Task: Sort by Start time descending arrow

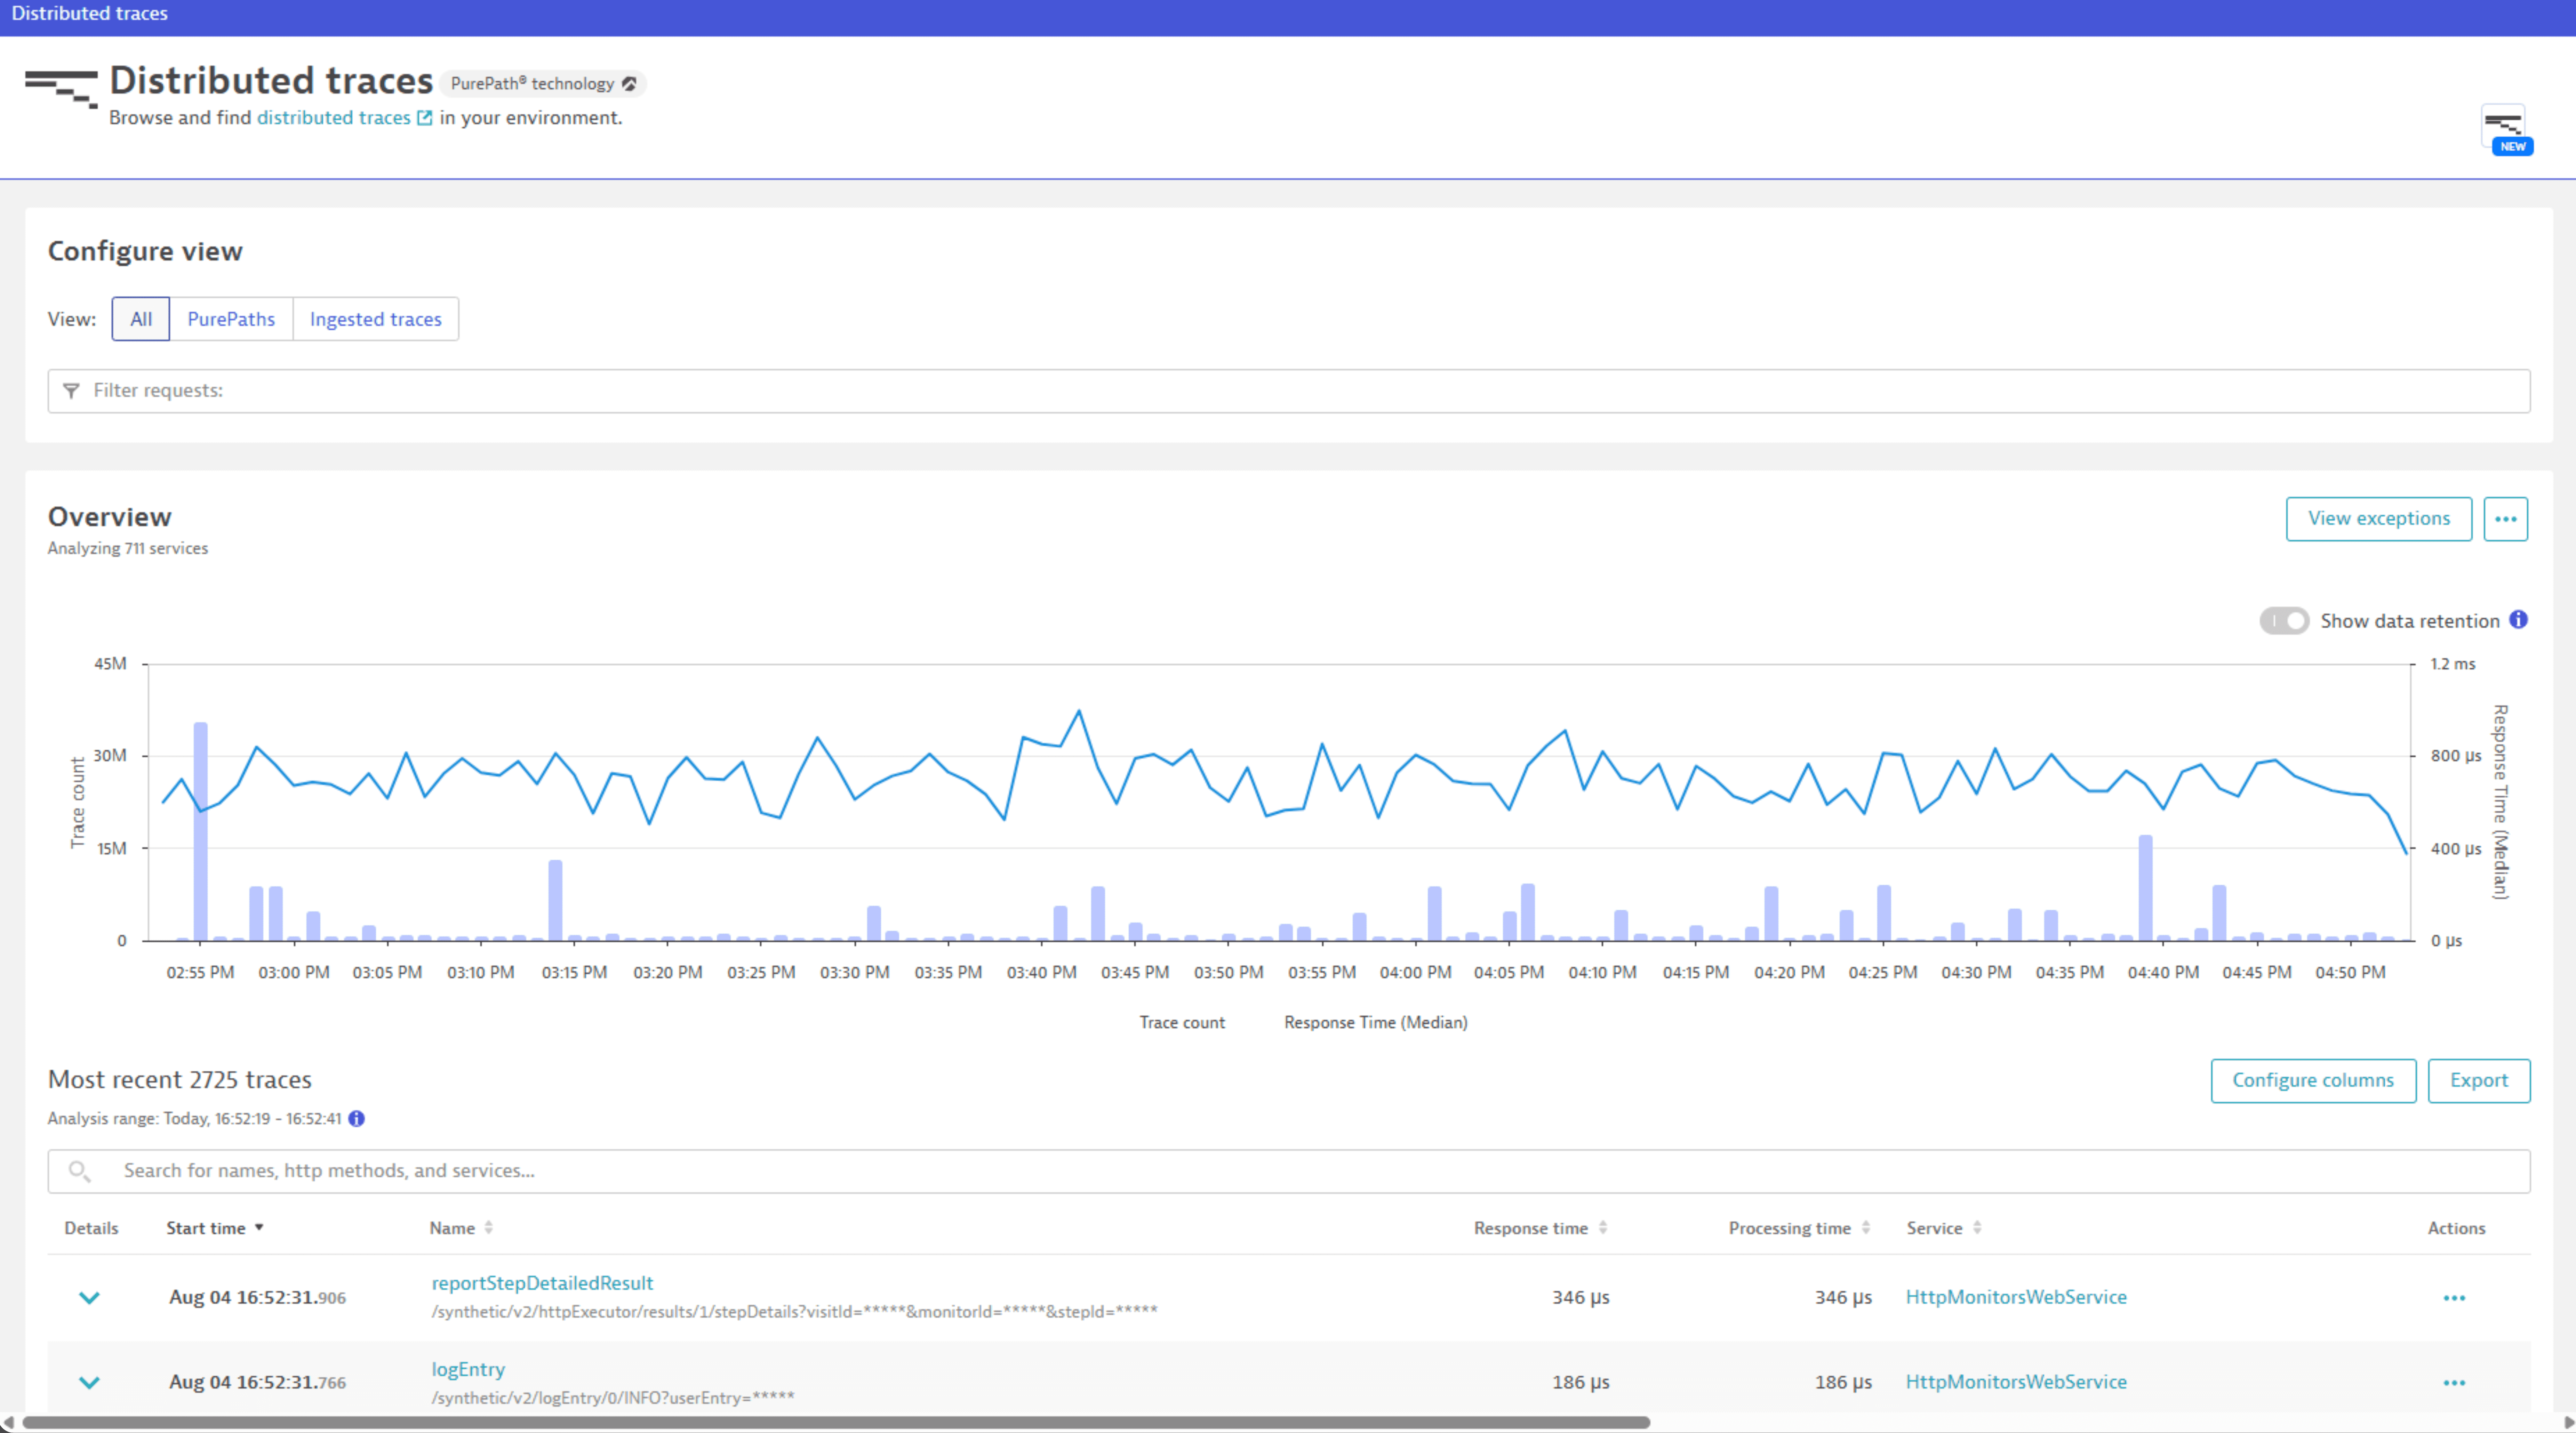Action: (259, 1228)
